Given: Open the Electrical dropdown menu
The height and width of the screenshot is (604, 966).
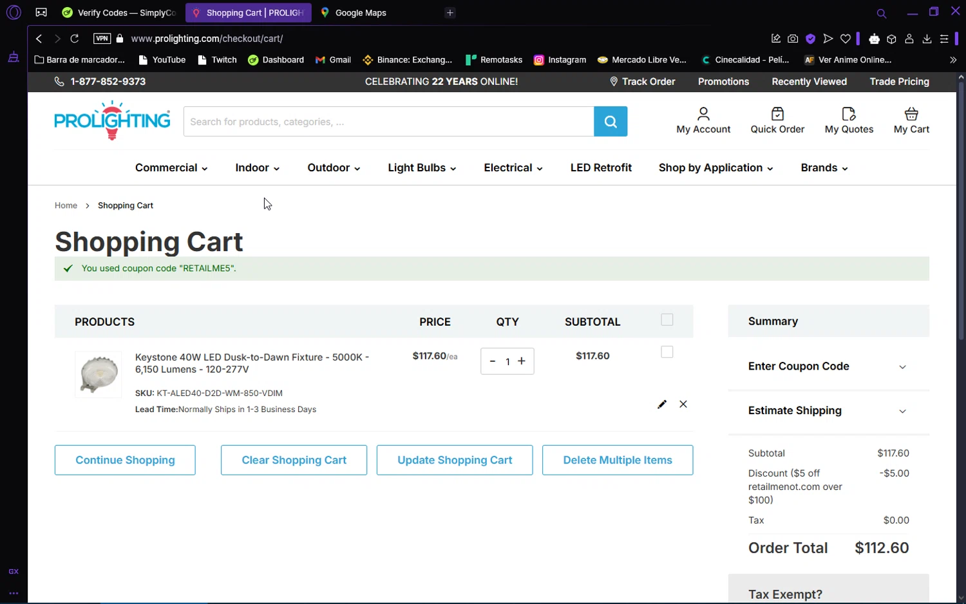Looking at the screenshot, I should (x=513, y=168).
